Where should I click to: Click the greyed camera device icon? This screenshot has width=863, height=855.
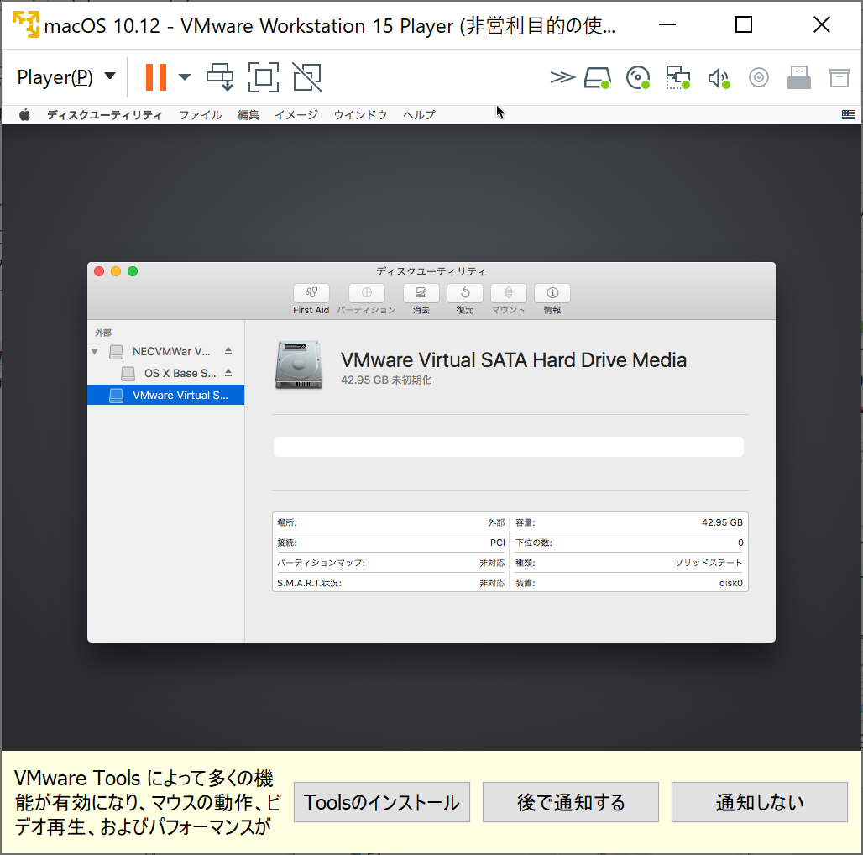tap(758, 77)
